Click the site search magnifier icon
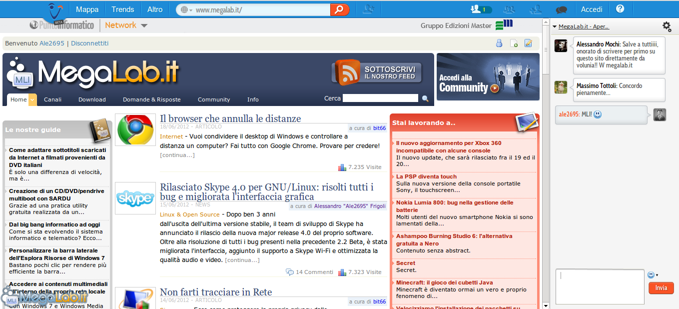679x309 pixels. point(426,98)
